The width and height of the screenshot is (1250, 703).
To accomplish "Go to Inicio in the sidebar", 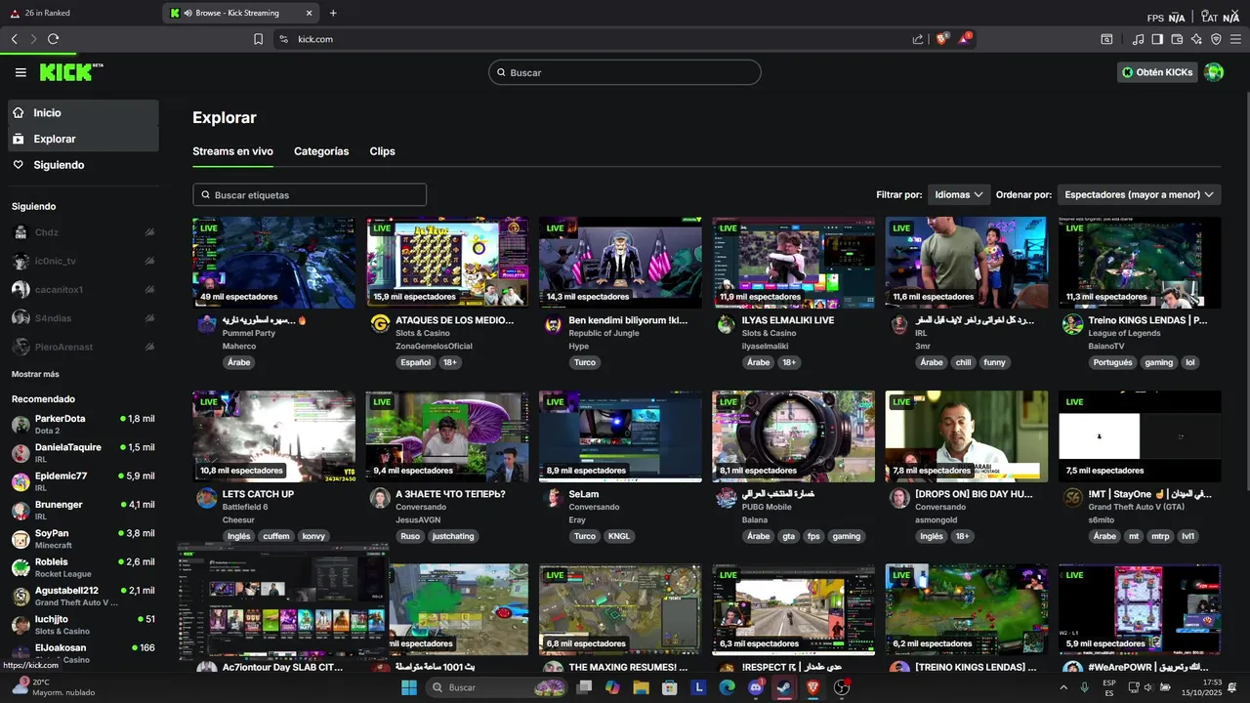I will click(83, 112).
